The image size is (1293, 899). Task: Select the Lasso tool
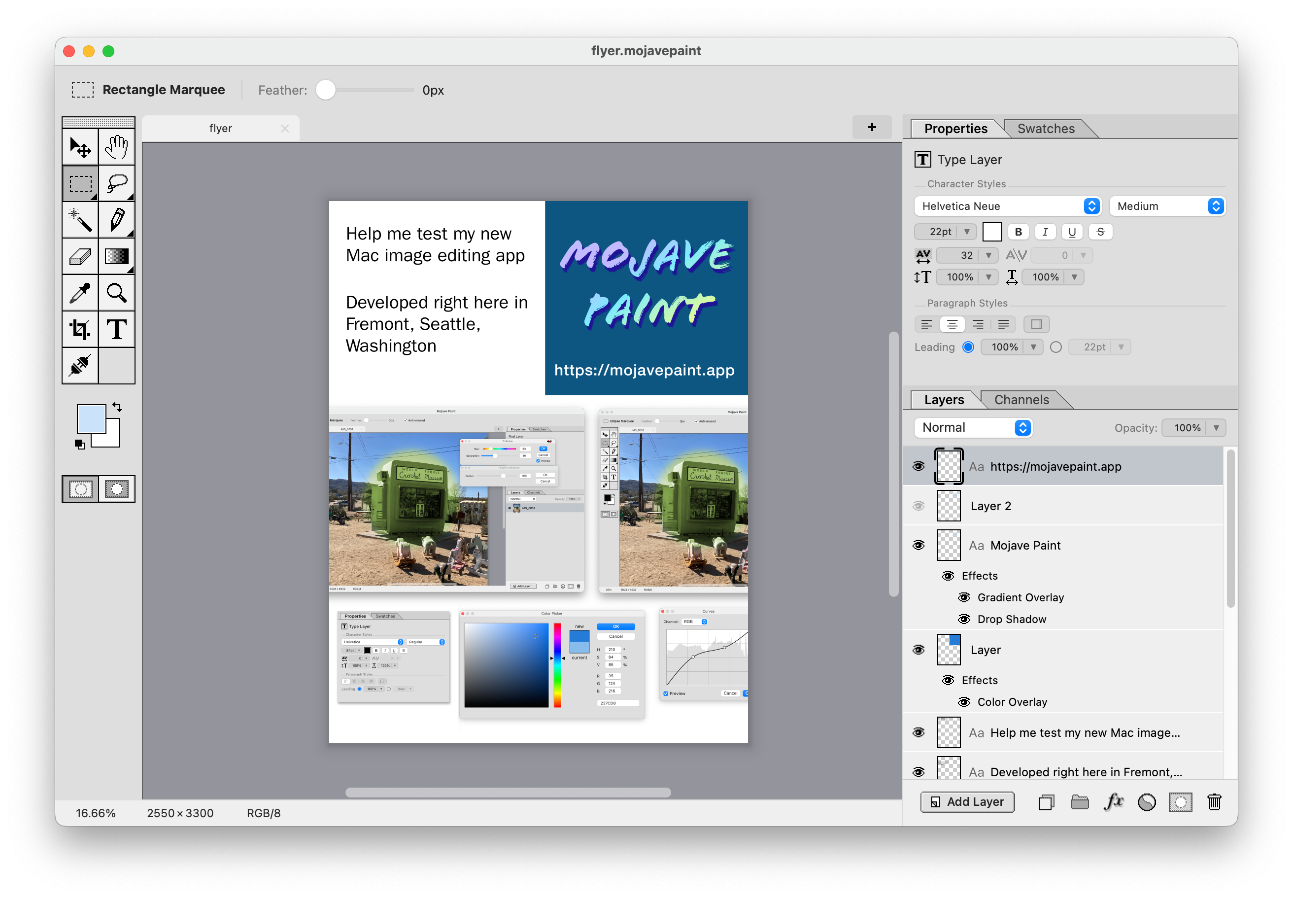(x=117, y=184)
